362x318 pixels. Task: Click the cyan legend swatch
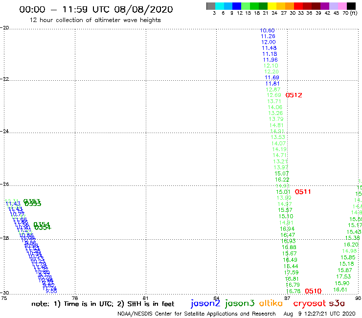click(x=220, y=6)
